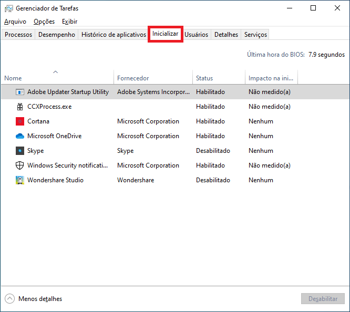Viewport: 350px width, 312px height.
Task: Switch to the Serviços tab
Action: (x=255, y=35)
